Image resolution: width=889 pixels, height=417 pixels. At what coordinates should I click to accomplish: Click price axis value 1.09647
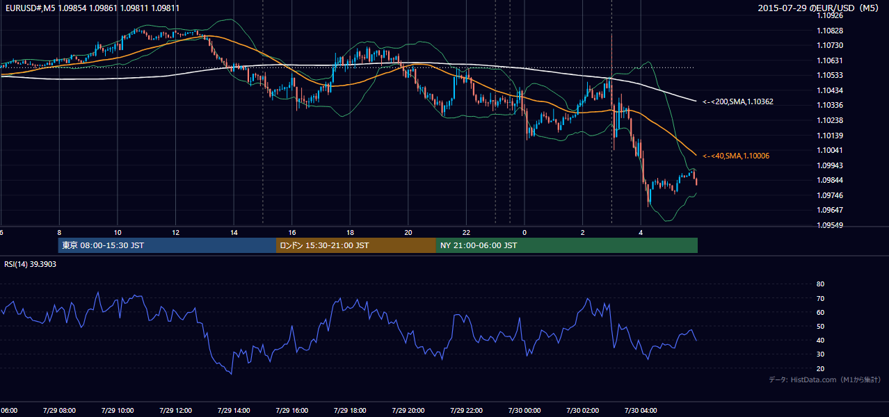click(x=830, y=210)
